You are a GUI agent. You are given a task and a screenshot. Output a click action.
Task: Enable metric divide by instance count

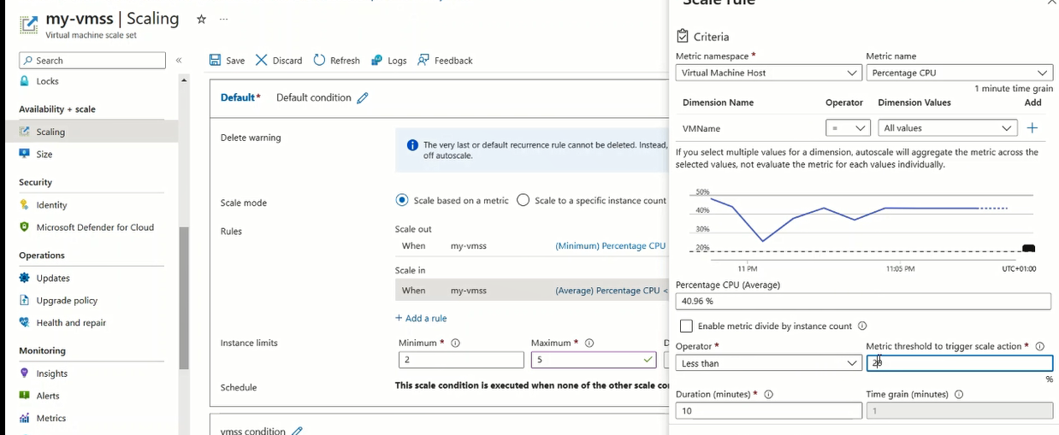pyautogui.click(x=686, y=326)
